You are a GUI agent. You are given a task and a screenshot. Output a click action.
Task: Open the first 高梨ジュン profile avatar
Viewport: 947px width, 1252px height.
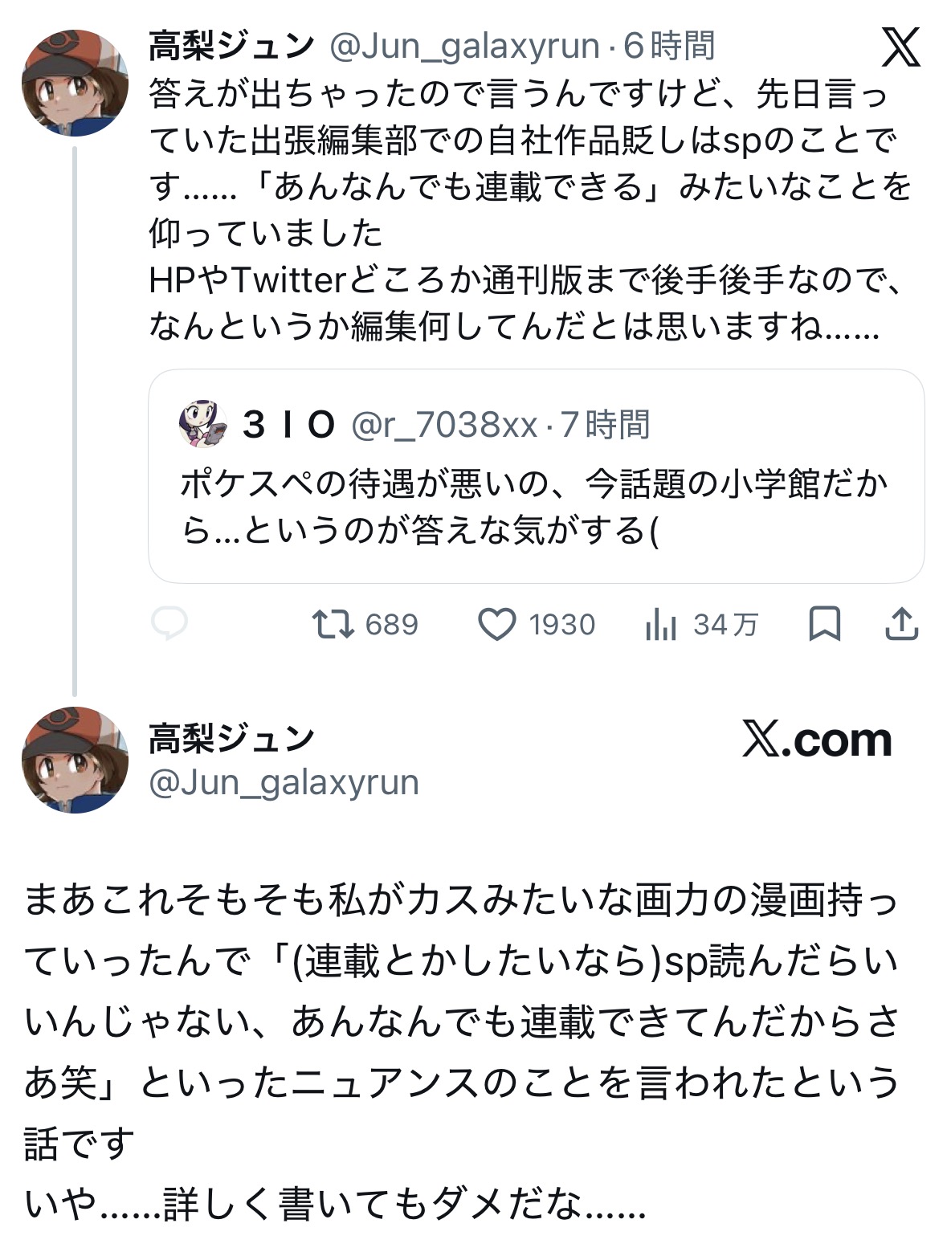coord(75,83)
